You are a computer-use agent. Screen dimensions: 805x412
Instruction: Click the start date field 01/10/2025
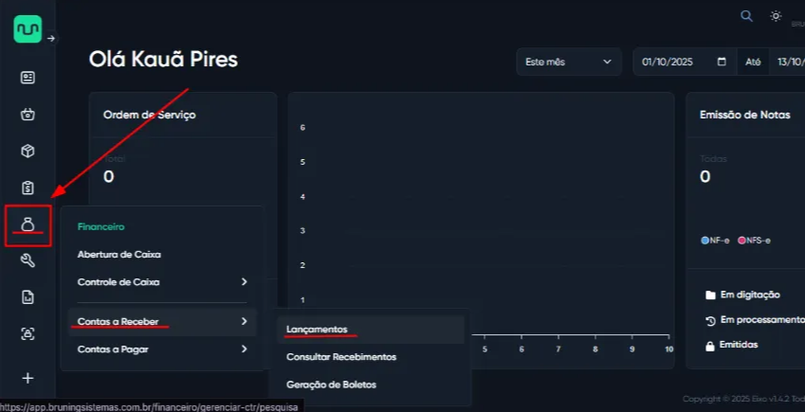pyautogui.click(x=679, y=62)
